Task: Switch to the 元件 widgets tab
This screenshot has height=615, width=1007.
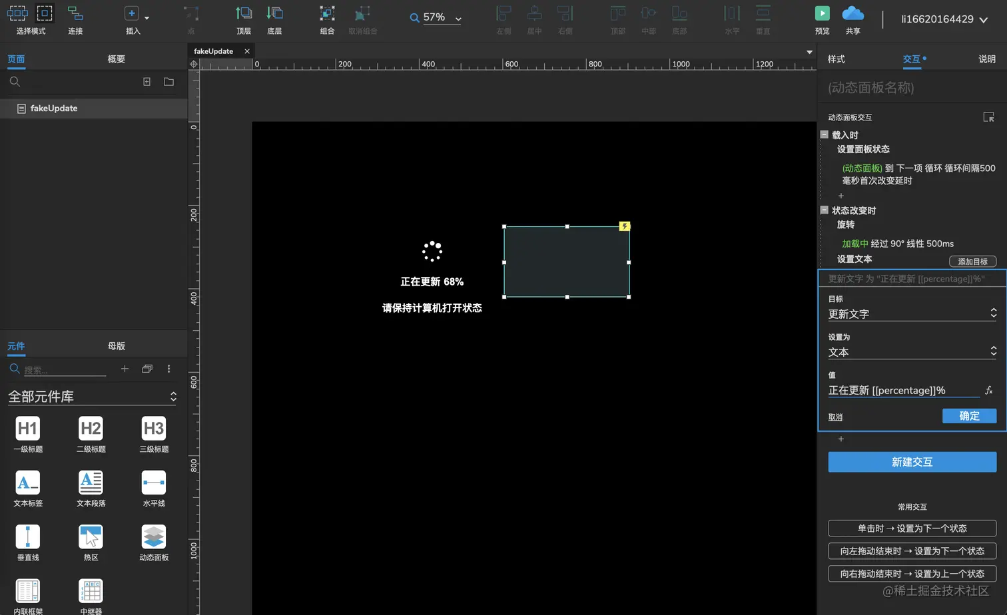Action: (x=16, y=346)
